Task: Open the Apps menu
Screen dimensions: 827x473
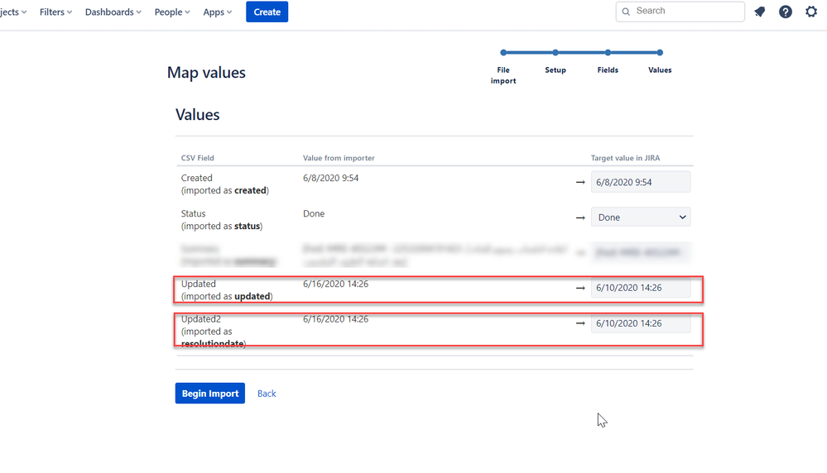Action: pyautogui.click(x=217, y=12)
